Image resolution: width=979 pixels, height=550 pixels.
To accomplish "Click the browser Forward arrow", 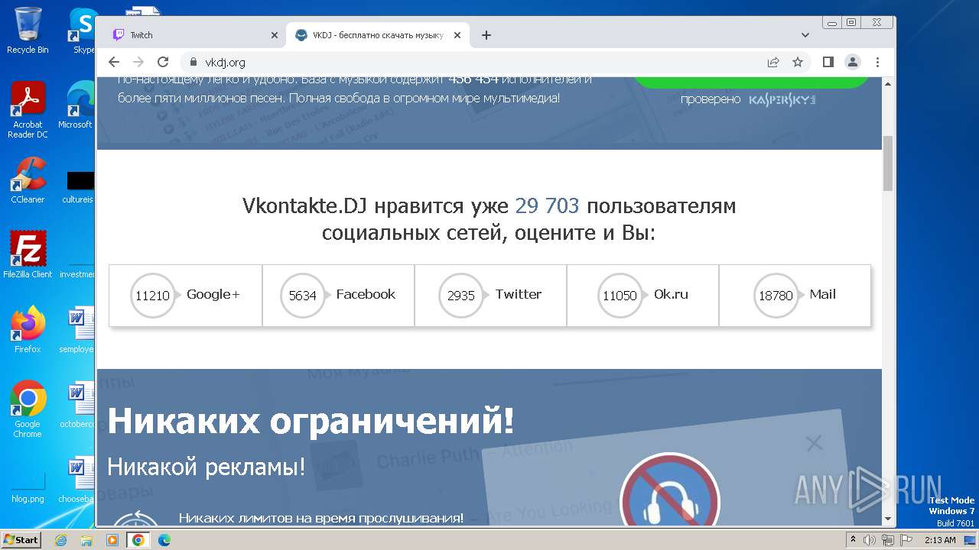I will tap(138, 62).
